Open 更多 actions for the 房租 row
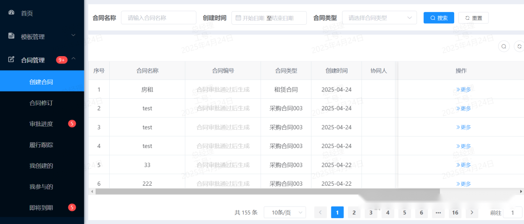This screenshot has width=524, height=224. [x=463, y=90]
